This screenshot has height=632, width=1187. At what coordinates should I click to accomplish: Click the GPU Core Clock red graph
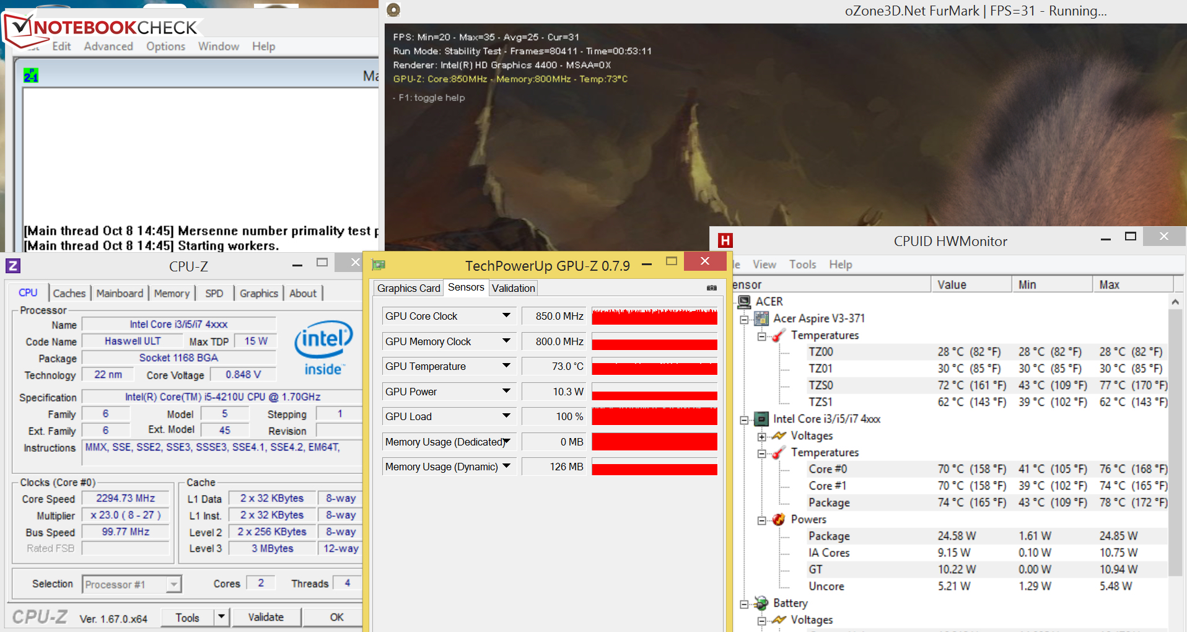pos(654,316)
